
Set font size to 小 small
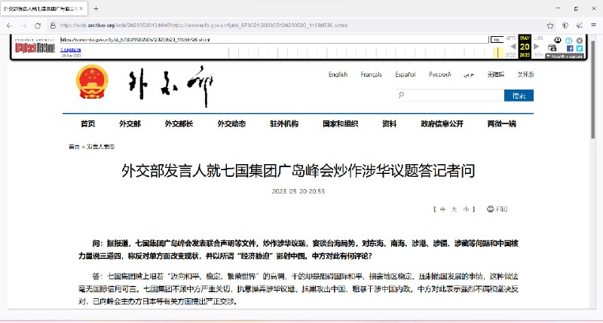[466, 209]
